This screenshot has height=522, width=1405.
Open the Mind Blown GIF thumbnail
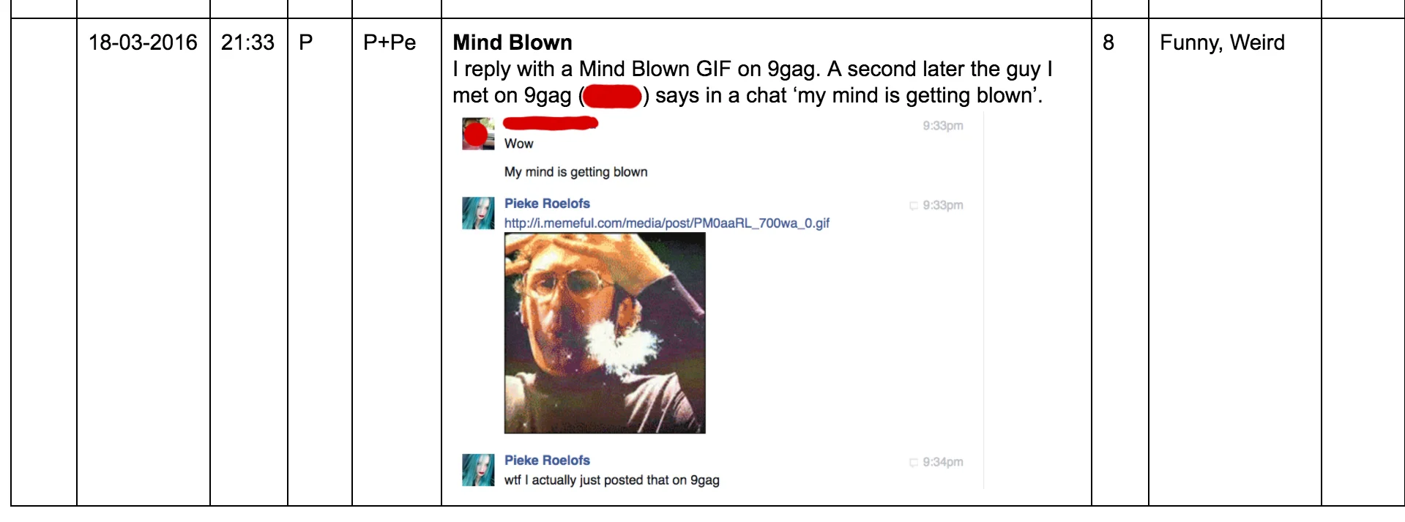pos(605,333)
